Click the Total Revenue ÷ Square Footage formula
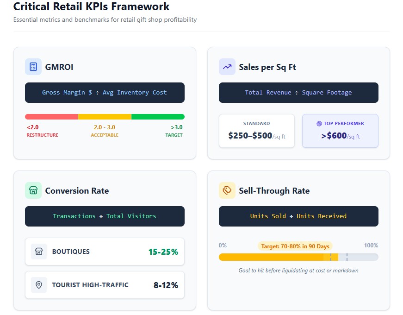Screen dimensions: 403x315 pos(298,93)
